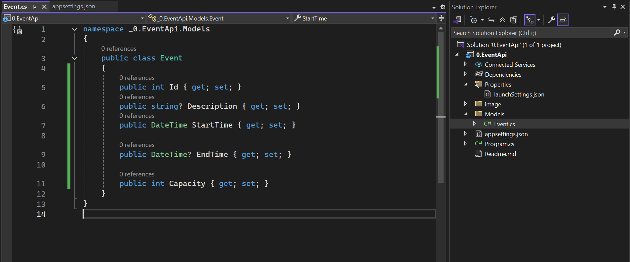The width and height of the screenshot is (630, 262).
Task: Click '0 references' above Id property
Action: coord(137,78)
